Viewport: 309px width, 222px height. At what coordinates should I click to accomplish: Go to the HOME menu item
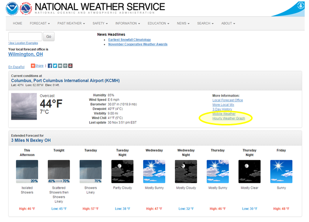(x=17, y=24)
